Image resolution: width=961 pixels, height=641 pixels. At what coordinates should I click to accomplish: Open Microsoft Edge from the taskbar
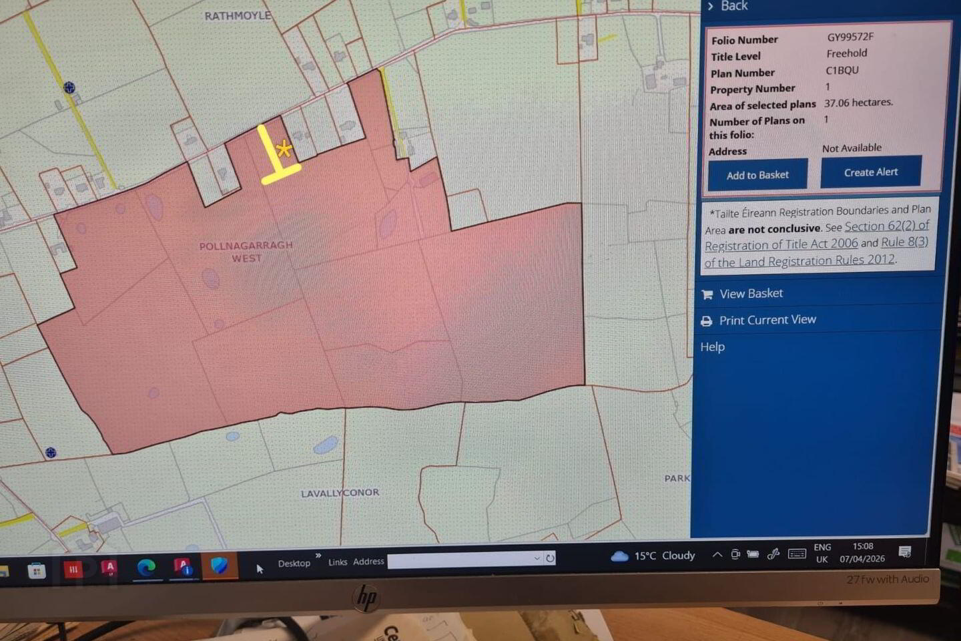(x=145, y=568)
